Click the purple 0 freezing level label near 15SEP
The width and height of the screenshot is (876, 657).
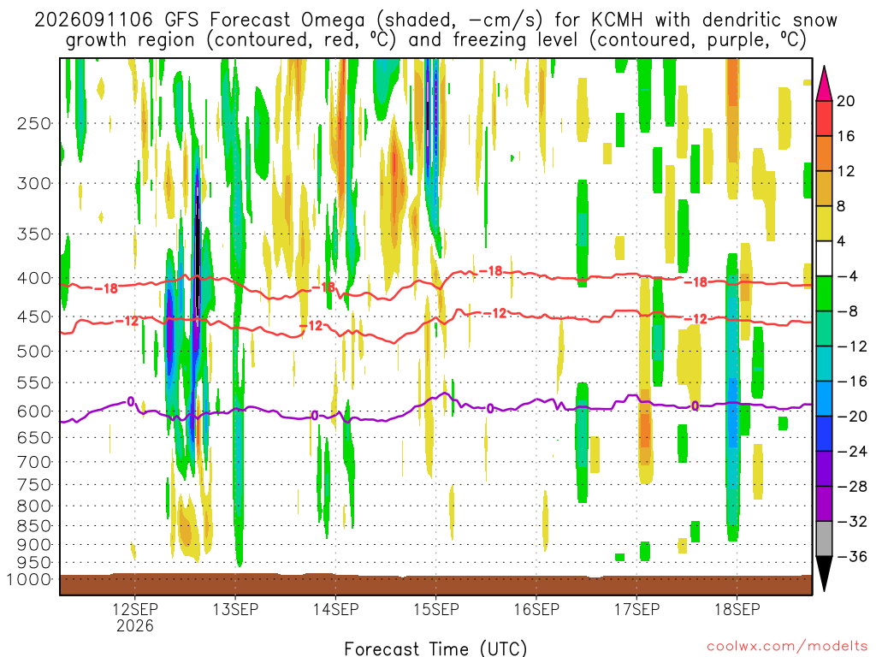tap(490, 408)
